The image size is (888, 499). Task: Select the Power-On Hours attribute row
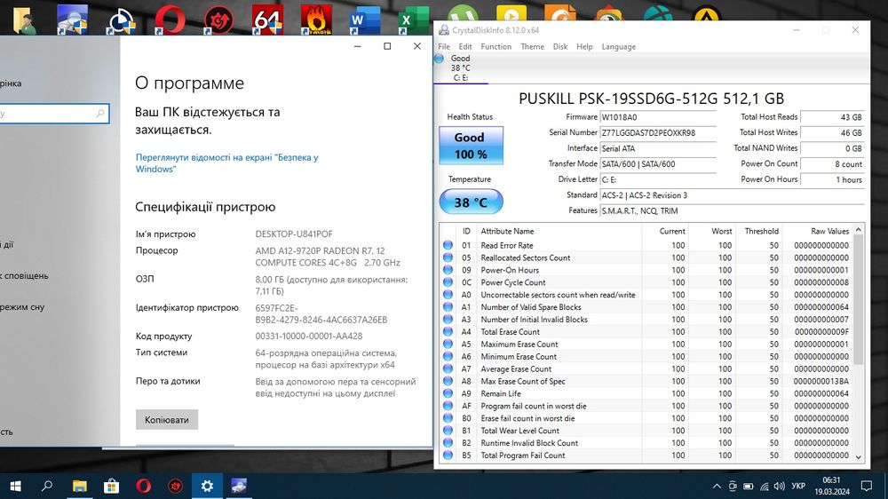click(646, 270)
